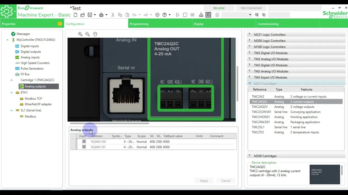
Task: Click Fallback value cell for %QW0.100
Action: 179,142
